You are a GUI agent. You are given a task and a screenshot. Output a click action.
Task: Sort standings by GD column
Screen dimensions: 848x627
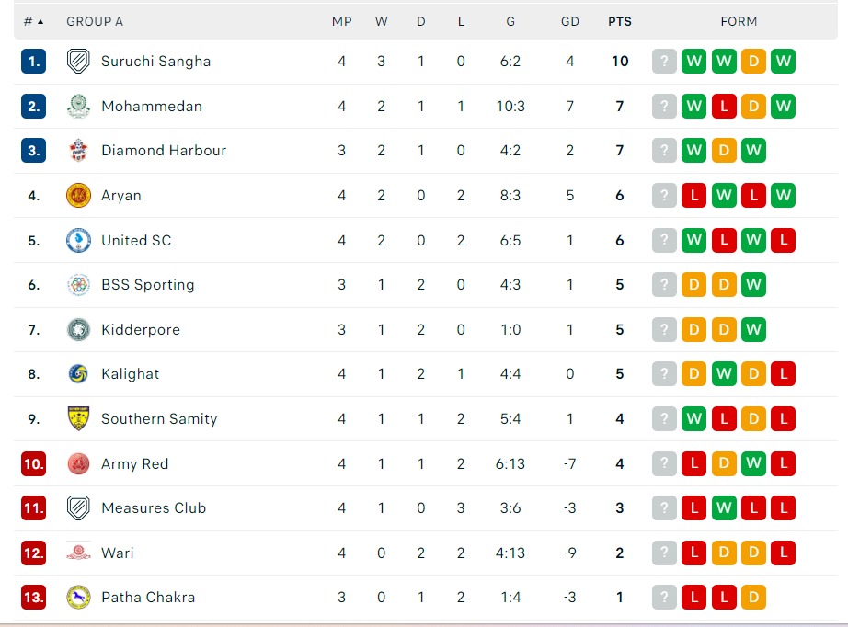pyautogui.click(x=570, y=21)
